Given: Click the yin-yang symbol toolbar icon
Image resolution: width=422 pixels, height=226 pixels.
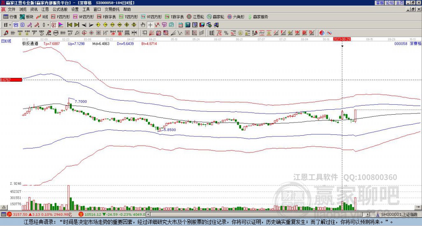Looking at the screenshot, I should (x=322, y=33).
